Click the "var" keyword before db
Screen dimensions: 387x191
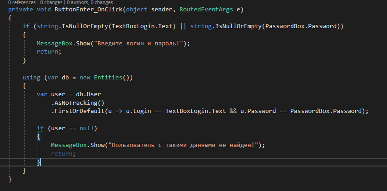53,78
